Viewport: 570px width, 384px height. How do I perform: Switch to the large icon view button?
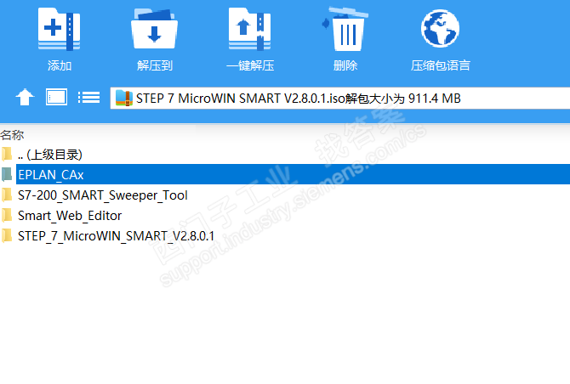click(56, 97)
